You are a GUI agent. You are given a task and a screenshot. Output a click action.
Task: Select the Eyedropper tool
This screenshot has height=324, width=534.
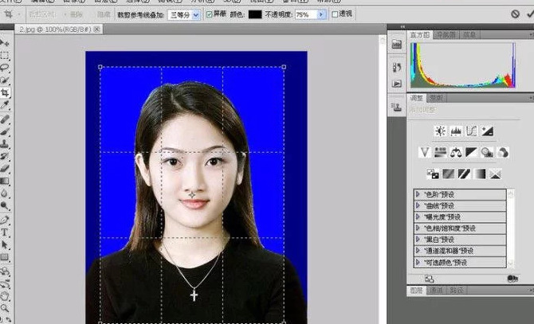coord(5,105)
